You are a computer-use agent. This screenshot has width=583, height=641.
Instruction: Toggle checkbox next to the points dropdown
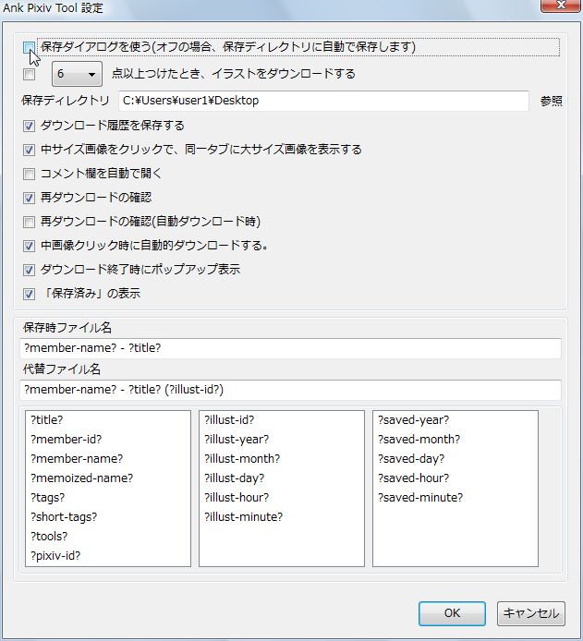(29, 75)
